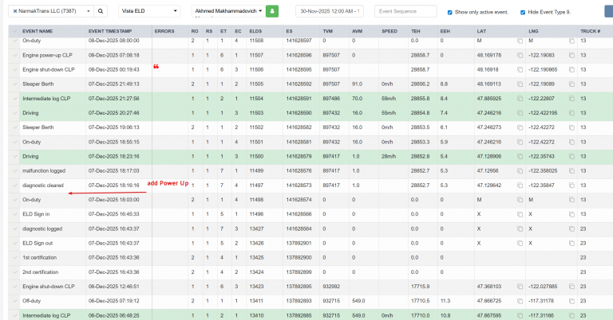The width and height of the screenshot is (613, 320).
Task: Click timestamp 07-Dec-2025 18:03:00
Action: pyautogui.click(x=114, y=200)
